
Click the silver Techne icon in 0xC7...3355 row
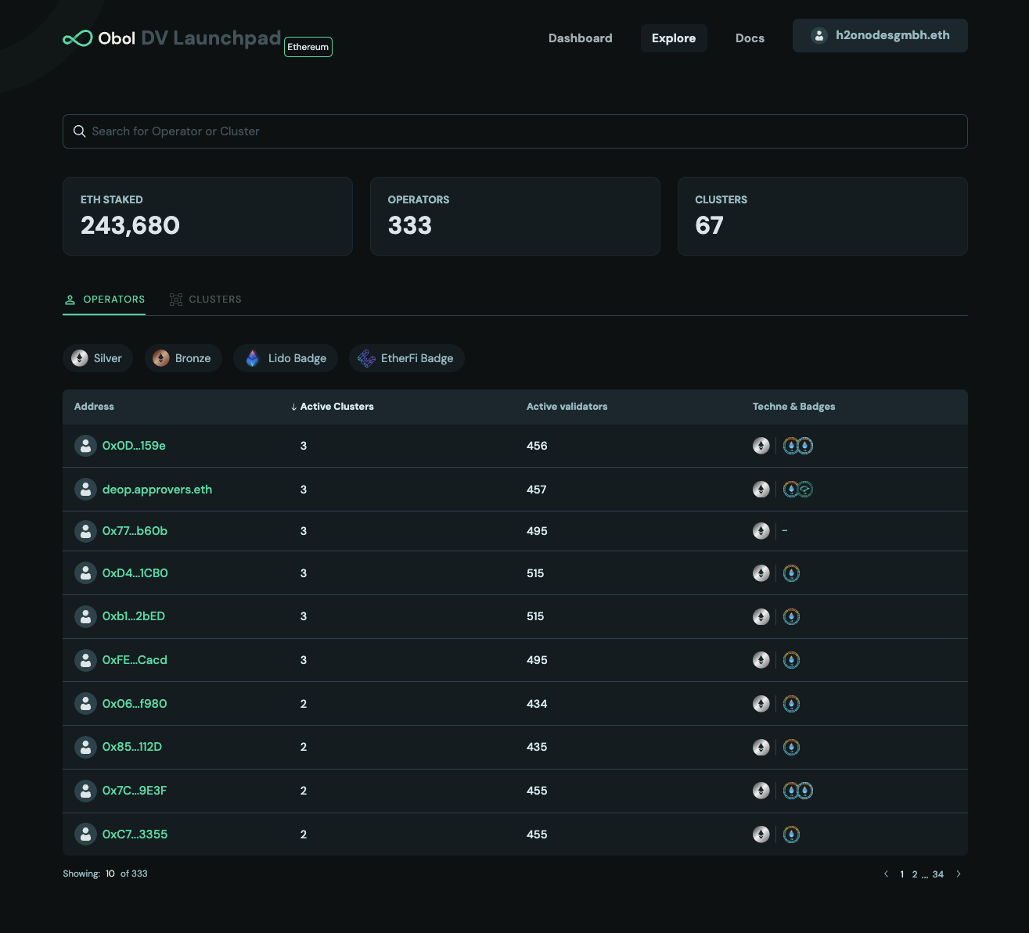pyautogui.click(x=761, y=834)
